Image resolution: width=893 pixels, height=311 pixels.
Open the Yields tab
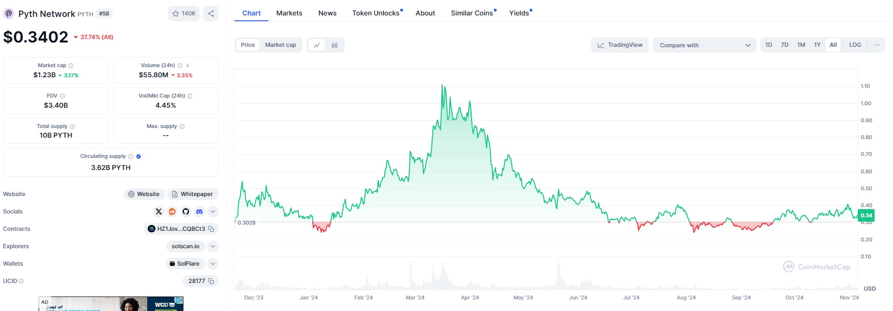coord(520,13)
